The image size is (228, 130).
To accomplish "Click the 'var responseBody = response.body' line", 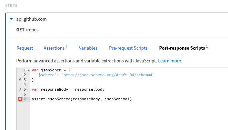I will (x=68, y=89).
